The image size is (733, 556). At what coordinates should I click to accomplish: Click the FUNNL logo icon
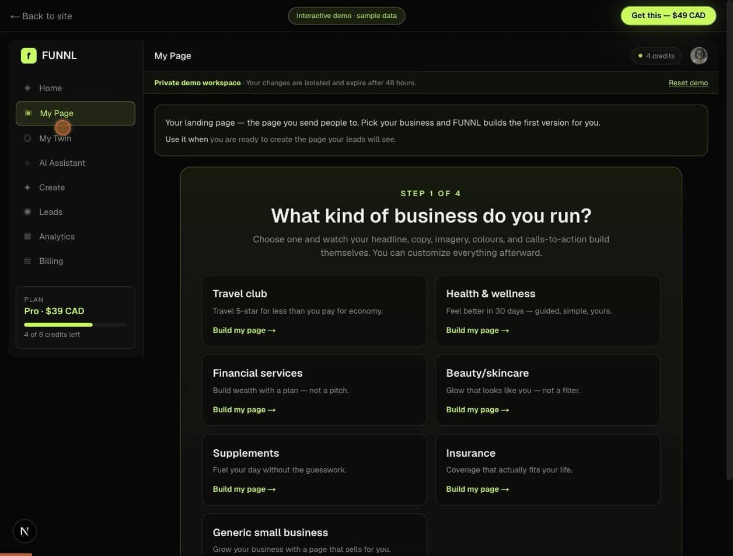[x=29, y=55]
